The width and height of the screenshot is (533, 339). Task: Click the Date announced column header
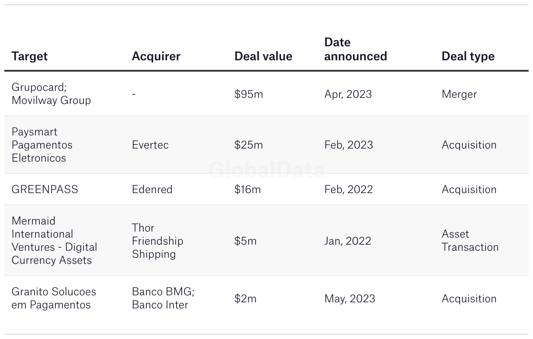click(356, 49)
